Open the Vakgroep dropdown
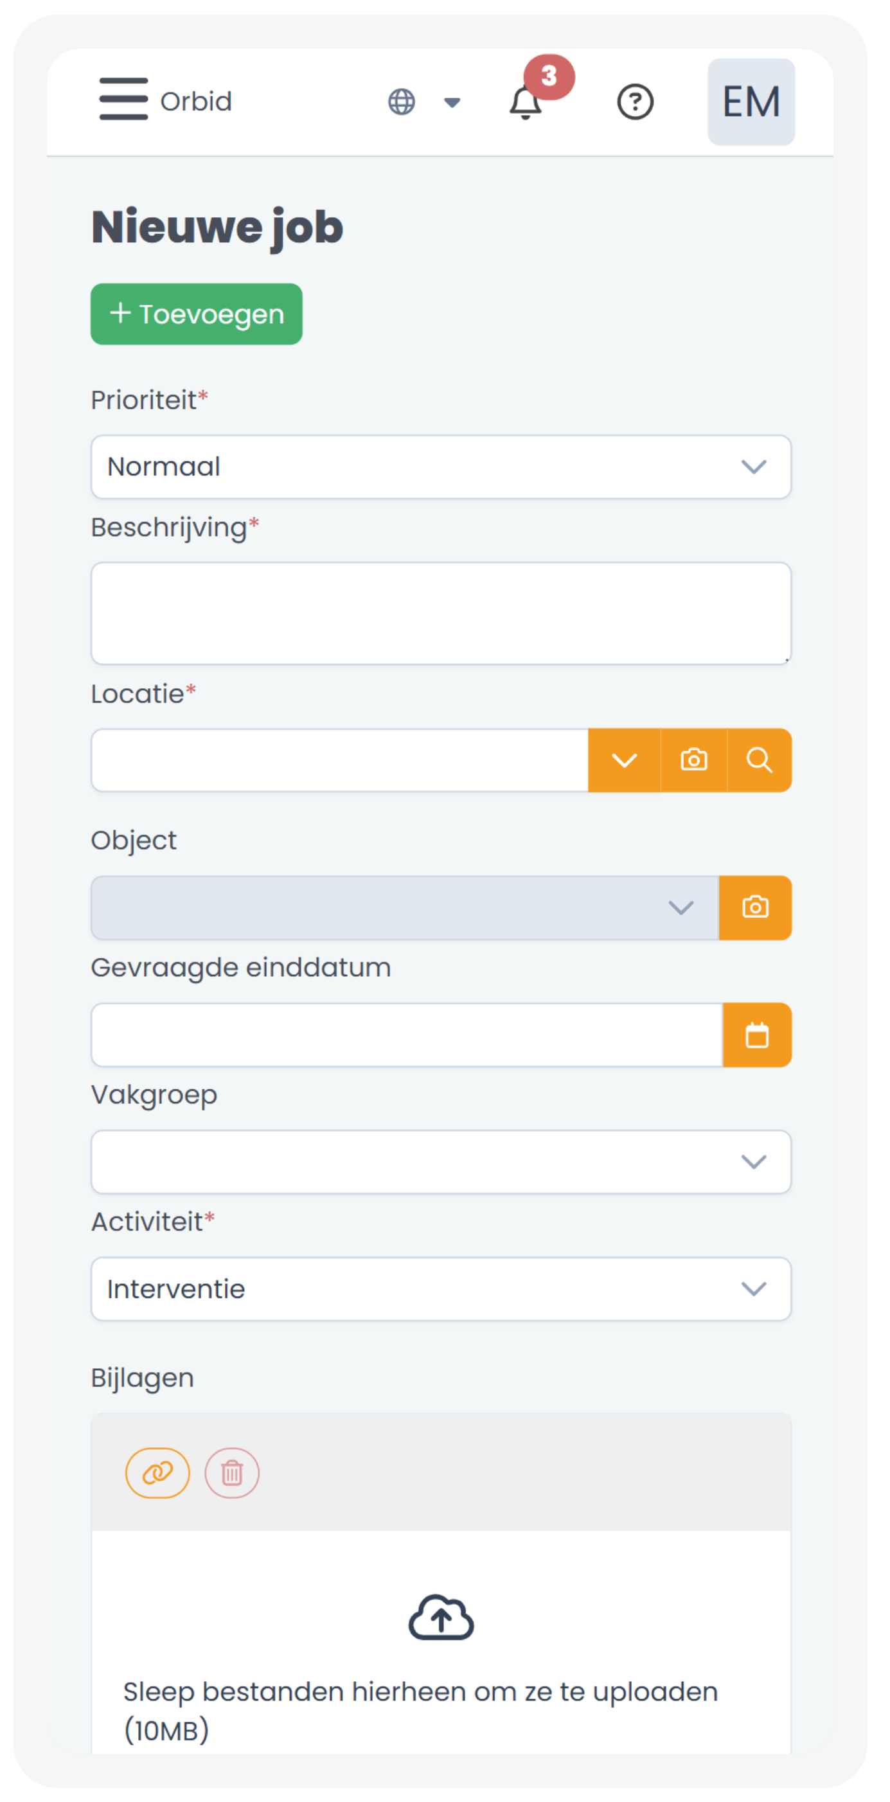The width and height of the screenshot is (890, 1802). [x=441, y=1161]
